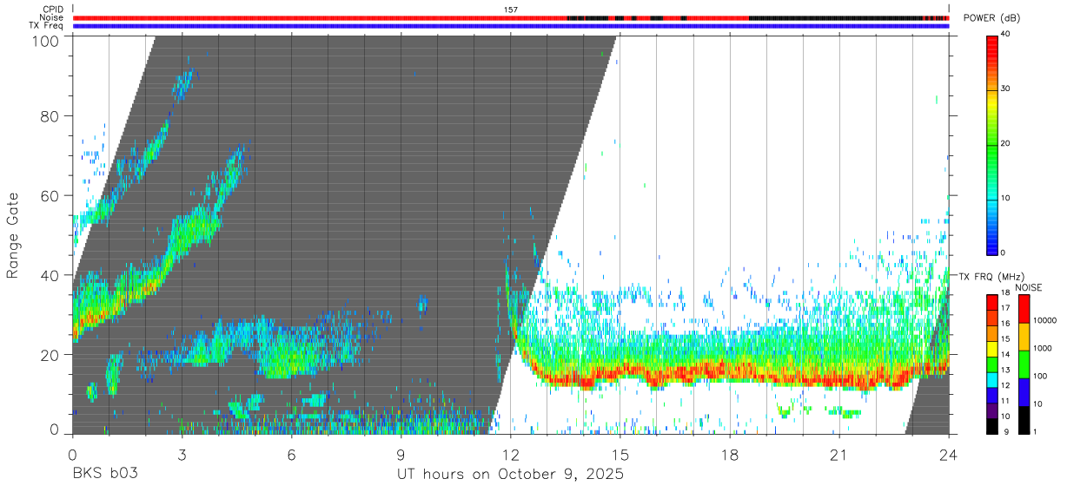Click the red noise indicator strip
The height and width of the screenshot is (492, 1067).
point(511,17)
